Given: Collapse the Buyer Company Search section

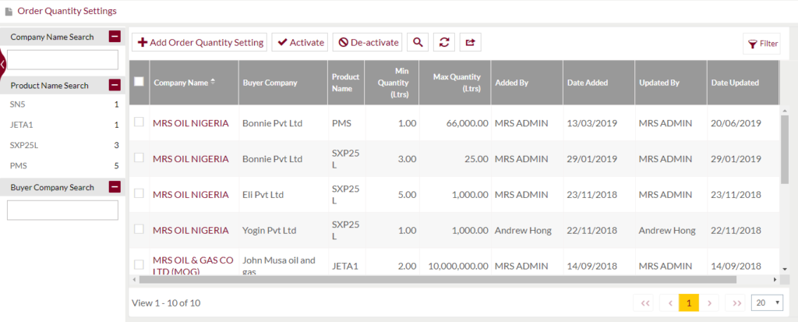Looking at the screenshot, I should tap(115, 187).
